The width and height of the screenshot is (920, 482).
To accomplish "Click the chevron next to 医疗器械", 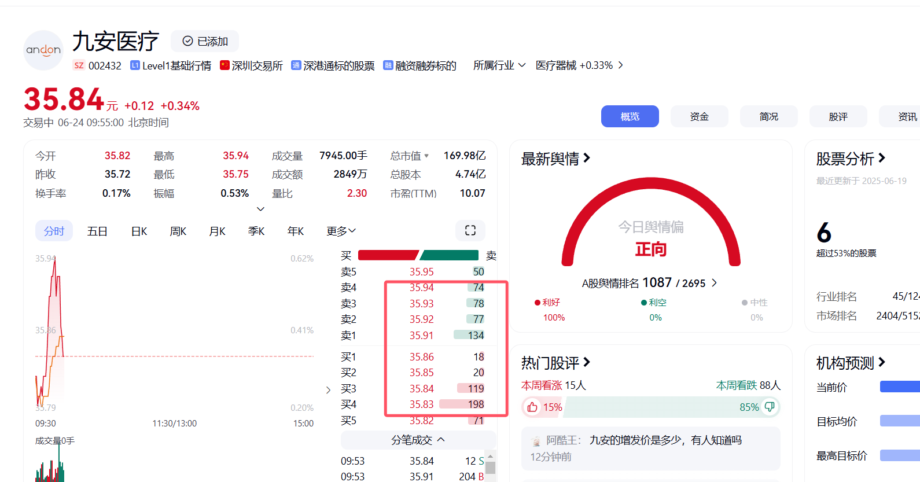I will [x=620, y=65].
